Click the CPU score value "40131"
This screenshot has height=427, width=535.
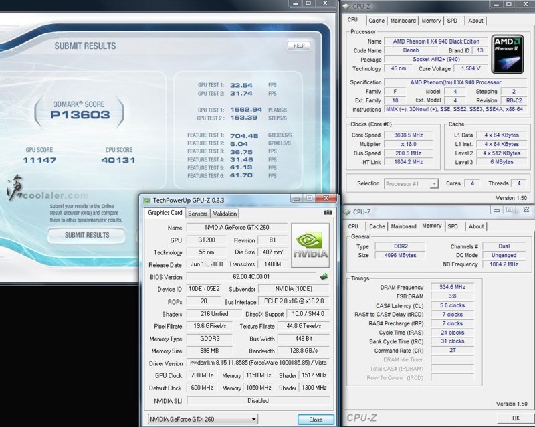pyautogui.click(x=118, y=160)
